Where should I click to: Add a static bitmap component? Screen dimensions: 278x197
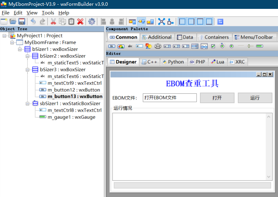pos(149,46)
